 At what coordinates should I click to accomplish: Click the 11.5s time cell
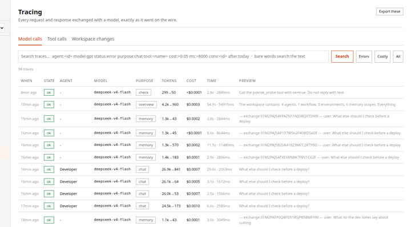220,145
